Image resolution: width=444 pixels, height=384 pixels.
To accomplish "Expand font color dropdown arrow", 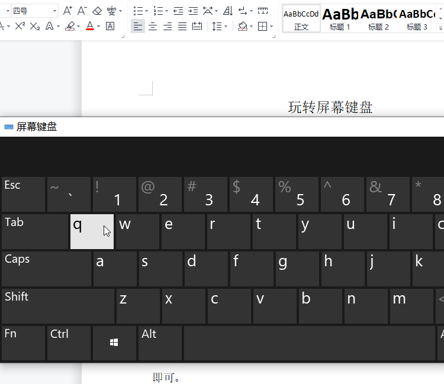I will click(x=98, y=26).
